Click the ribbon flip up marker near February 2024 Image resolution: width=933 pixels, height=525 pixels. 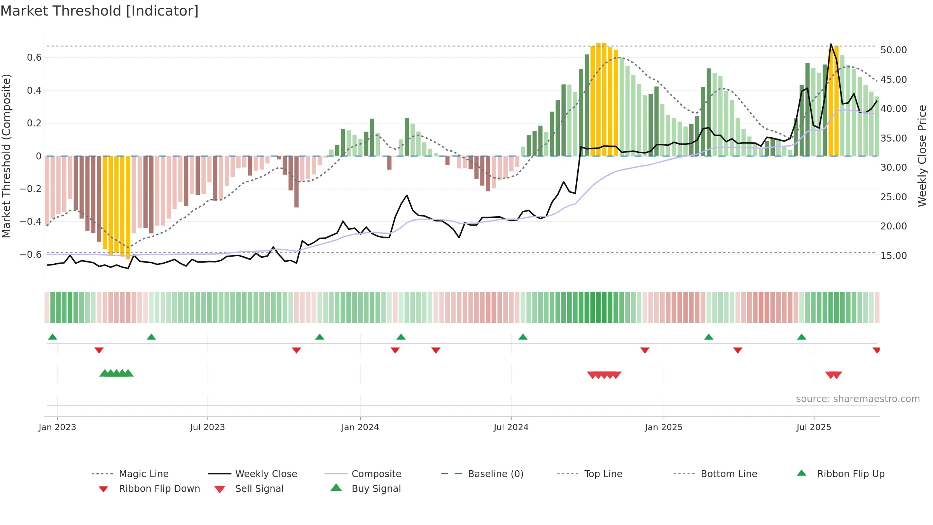click(x=401, y=337)
